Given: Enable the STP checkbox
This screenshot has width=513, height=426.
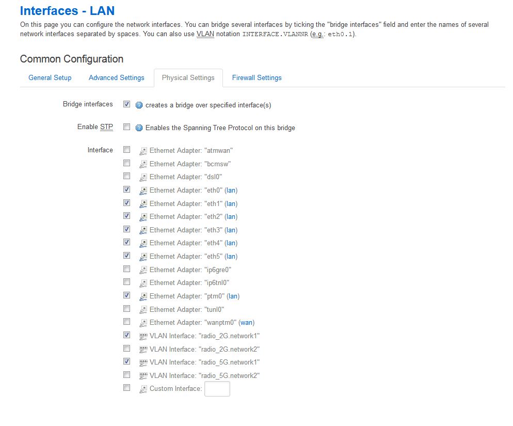Looking at the screenshot, I should (x=126, y=127).
